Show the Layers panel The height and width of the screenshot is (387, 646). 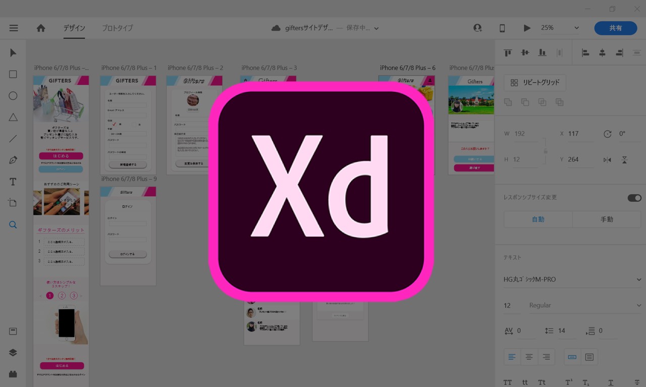13,353
